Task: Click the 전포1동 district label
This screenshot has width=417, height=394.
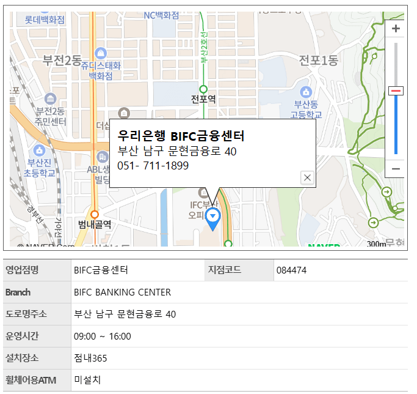Action: pos(319,61)
